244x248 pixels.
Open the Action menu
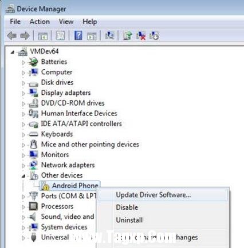click(40, 22)
